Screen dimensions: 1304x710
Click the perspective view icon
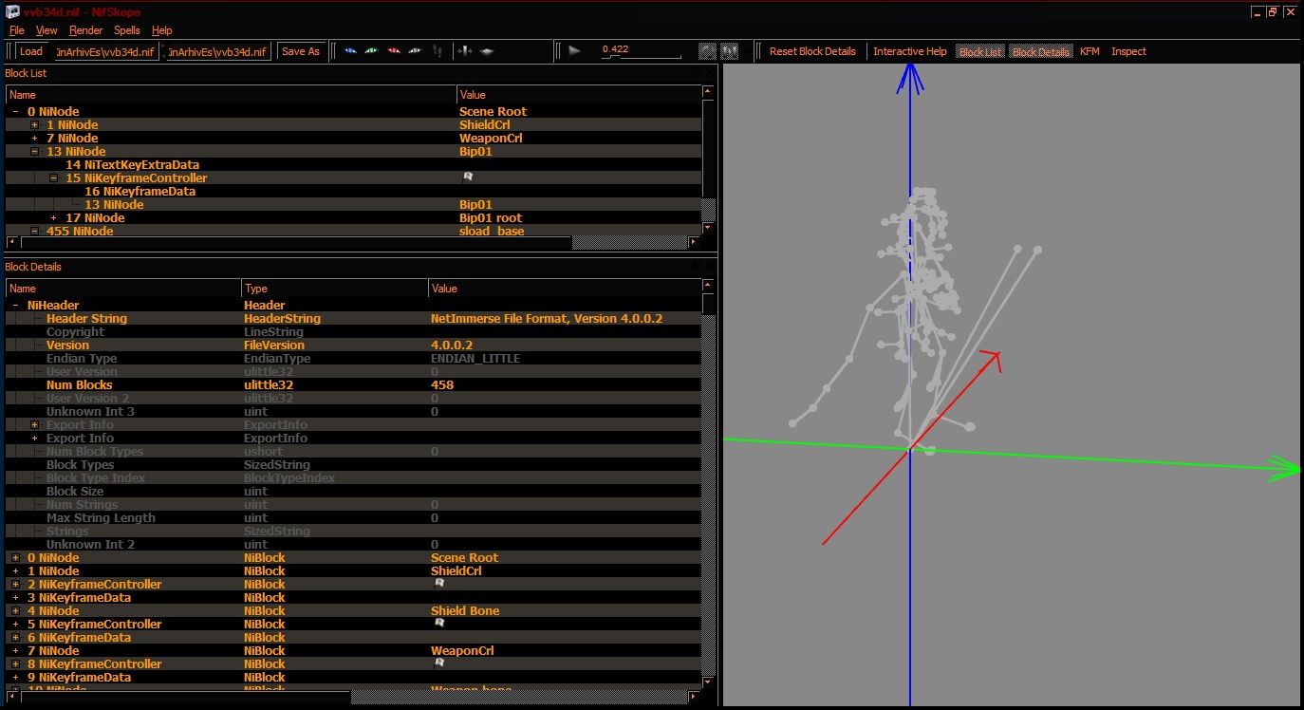click(487, 51)
